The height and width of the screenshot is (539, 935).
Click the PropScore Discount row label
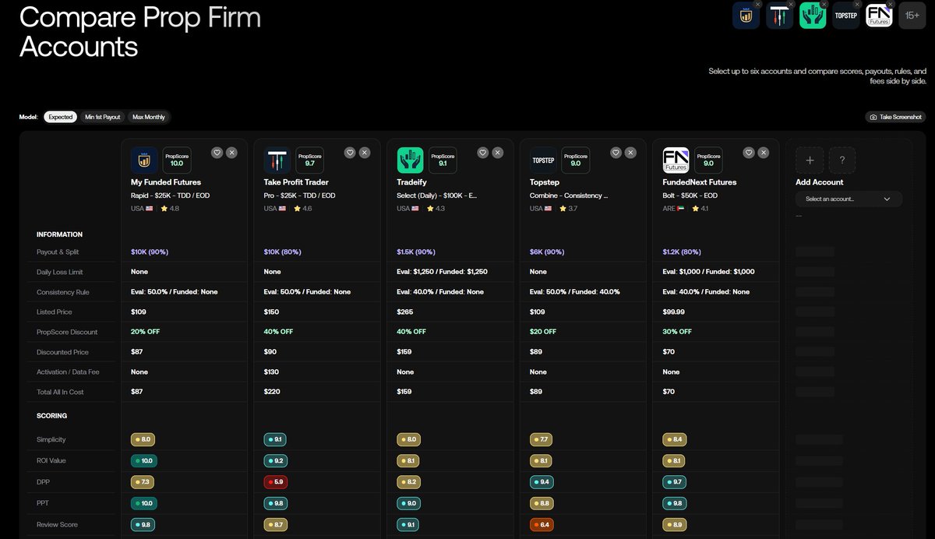point(67,332)
